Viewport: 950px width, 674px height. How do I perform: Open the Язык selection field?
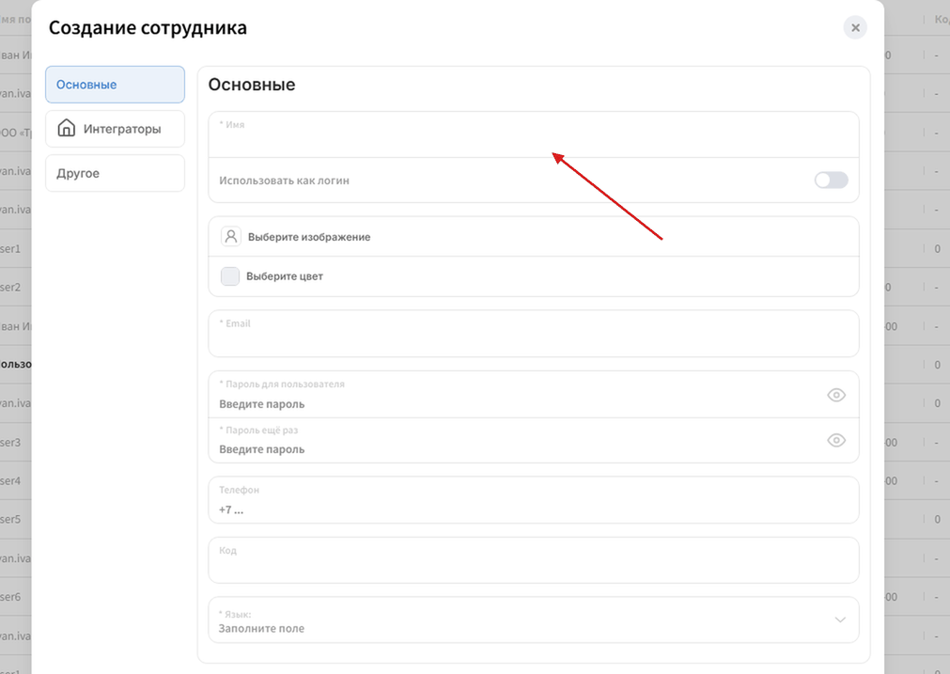[533, 620]
